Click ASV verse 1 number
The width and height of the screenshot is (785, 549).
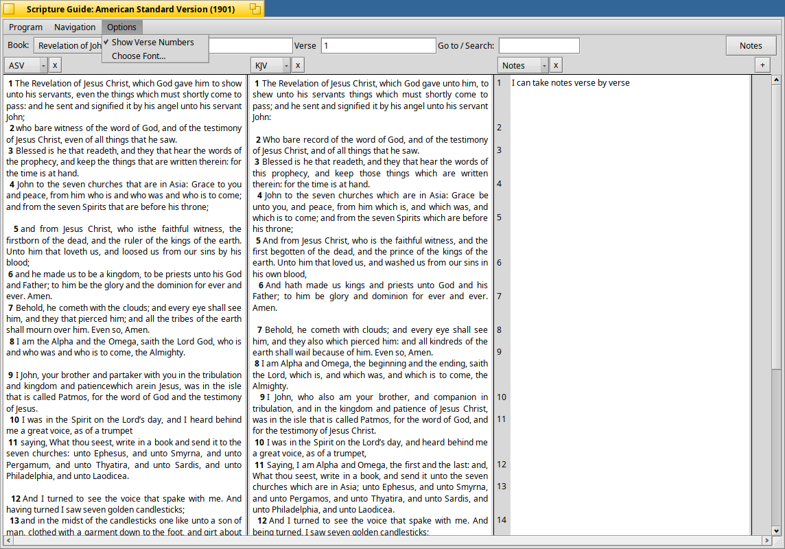click(10, 84)
